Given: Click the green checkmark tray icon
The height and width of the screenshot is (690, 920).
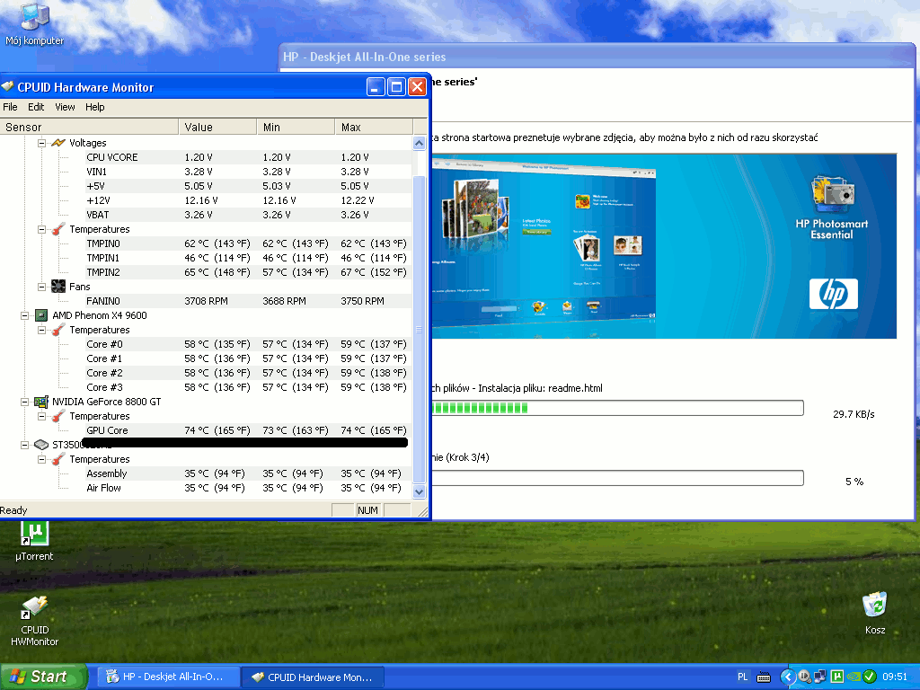Looking at the screenshot, I should [x=870, y=677].
